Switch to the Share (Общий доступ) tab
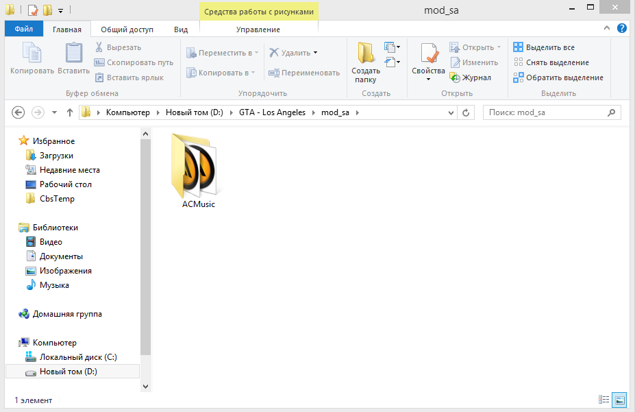Screen dimensions: 635x412 pos(127,29)
